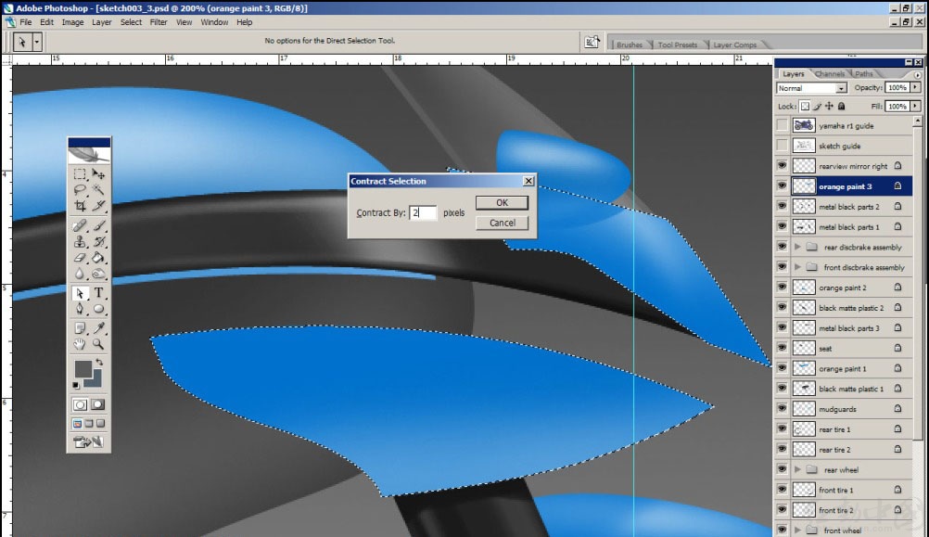
Task: Open the Filter menu
Action: point(159,22)
